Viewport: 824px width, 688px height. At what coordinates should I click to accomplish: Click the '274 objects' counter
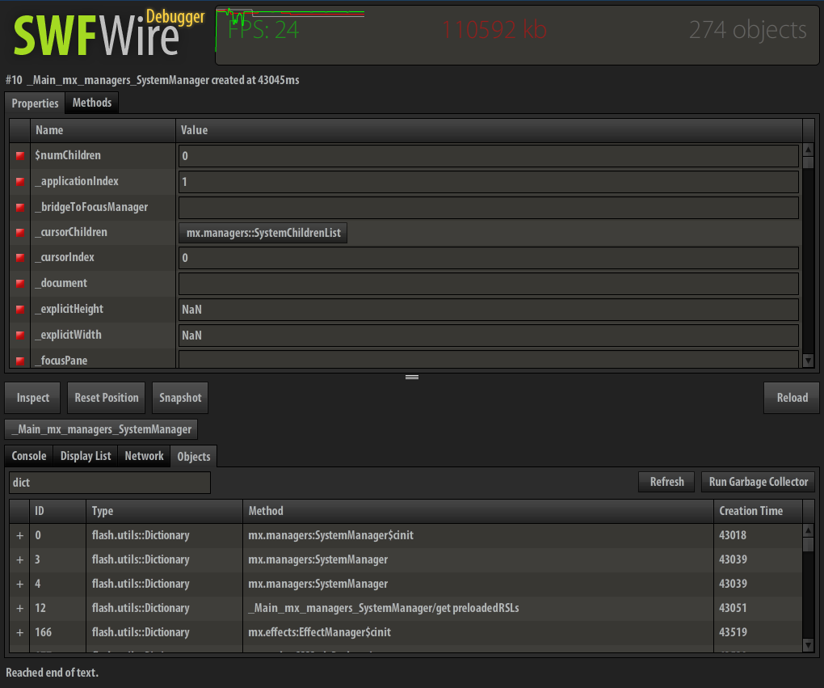(x=748, y=30)
